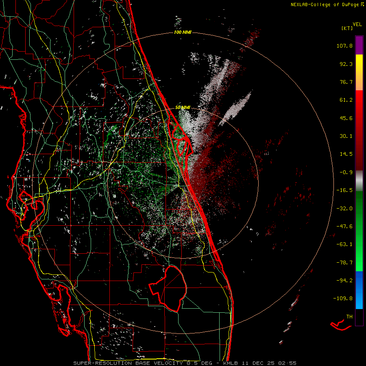Click the purple segment of the velocity color bar

tap(359, 46)
